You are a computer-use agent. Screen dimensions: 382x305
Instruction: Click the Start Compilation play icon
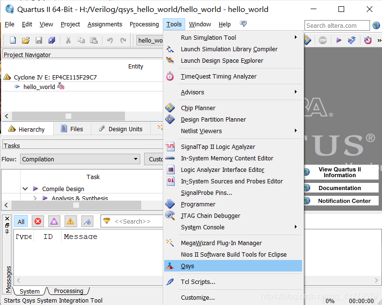click(x=338, y=40)
